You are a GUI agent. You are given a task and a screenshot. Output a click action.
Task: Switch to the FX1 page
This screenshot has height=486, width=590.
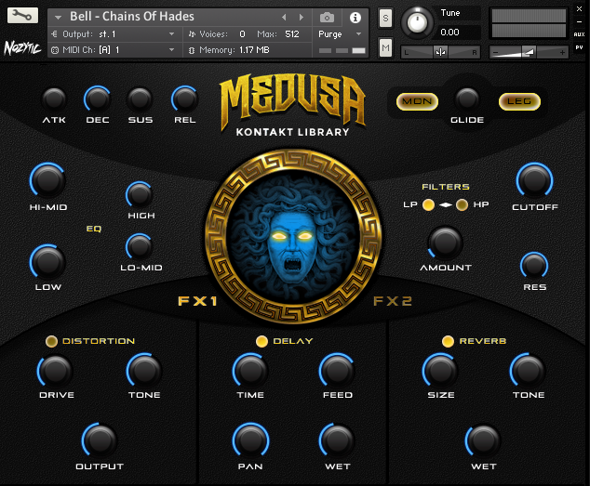pyautogui.click(x=197, y=301)
